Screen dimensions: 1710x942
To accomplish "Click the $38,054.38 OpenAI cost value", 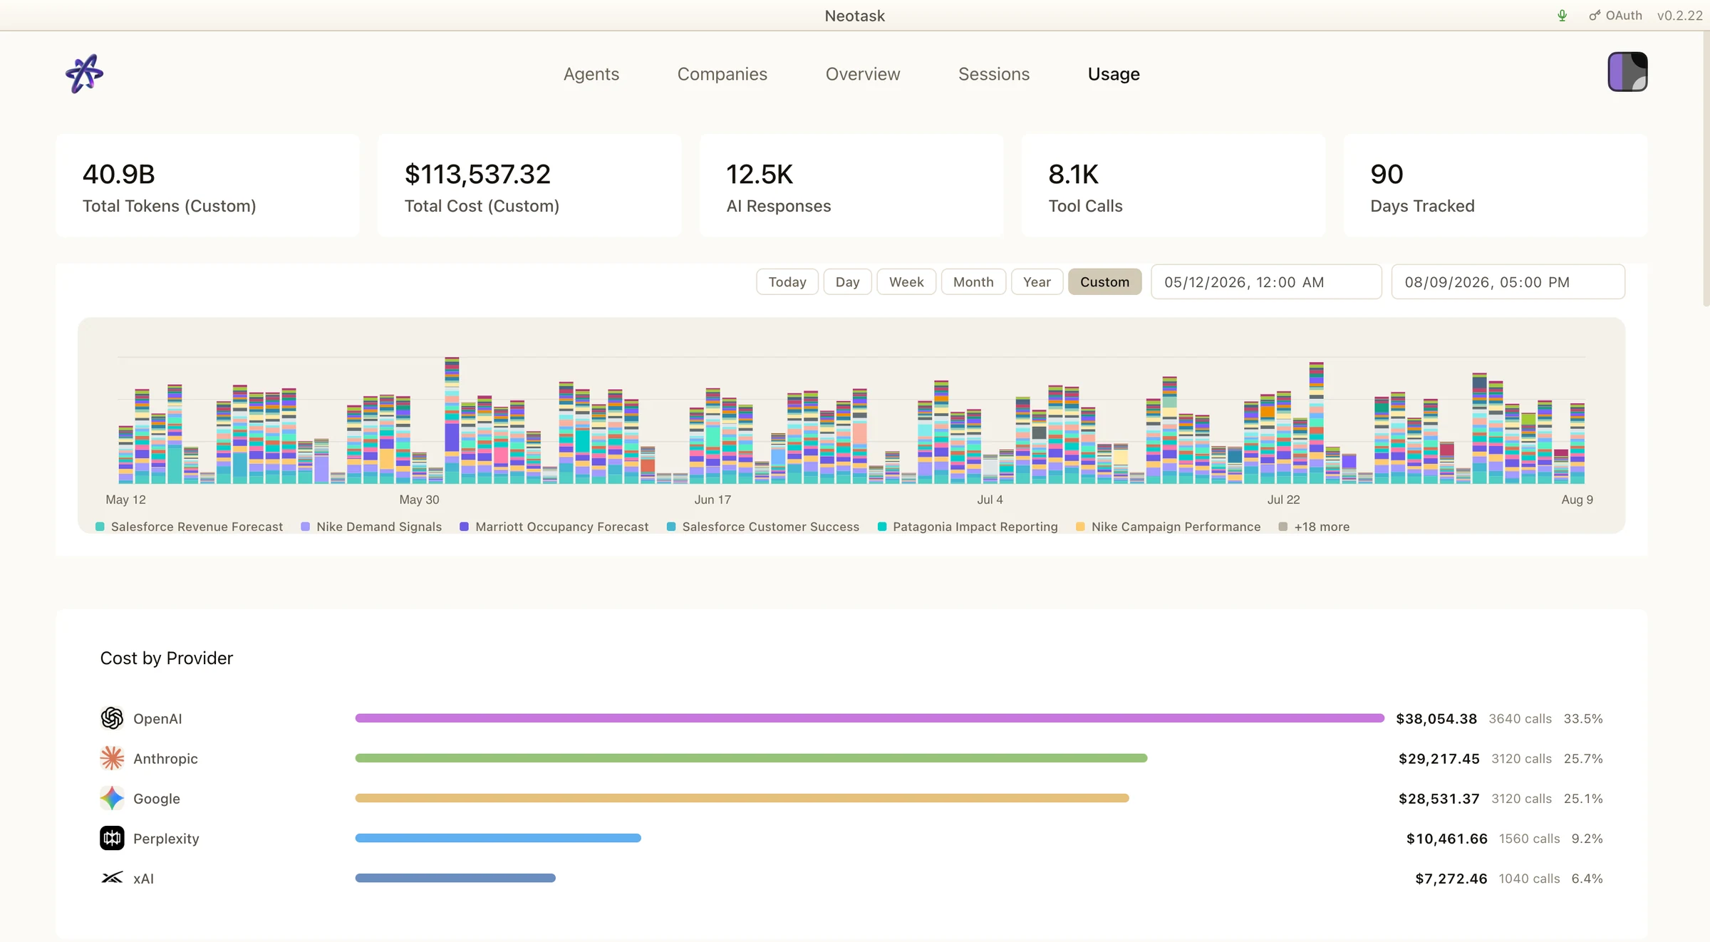I will pos(1436,718).
